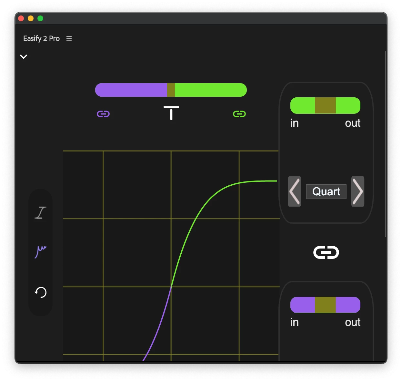Select the purple curve tool icon
Screen dimensions: 402x381
tap(41, 252)
